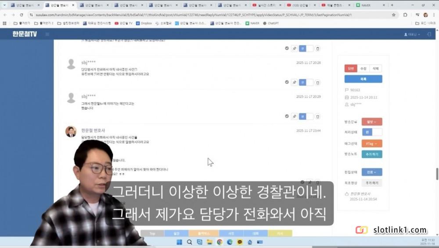
Task: Open KakaoTalk from the taskbar
Action: [x=240, y=242]
